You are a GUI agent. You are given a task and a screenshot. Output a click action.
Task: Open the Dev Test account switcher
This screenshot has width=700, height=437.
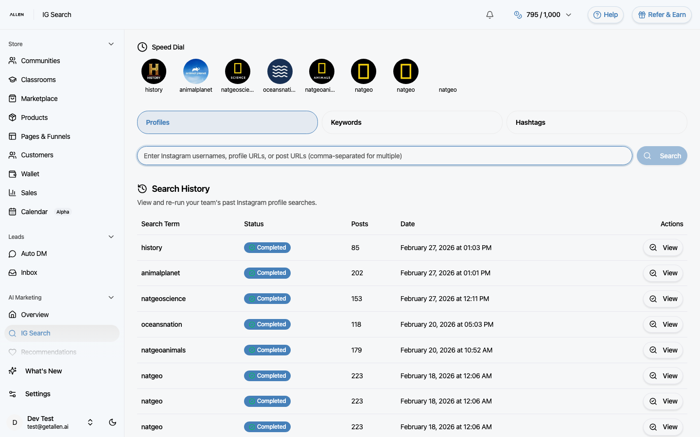[x=90, y=422]
